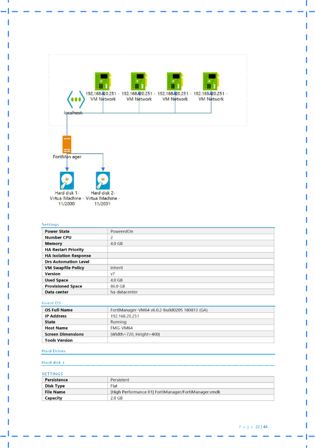Select the 'Inherit' value cell
This screenshot has height=448, width=315.
click(191, 268)
